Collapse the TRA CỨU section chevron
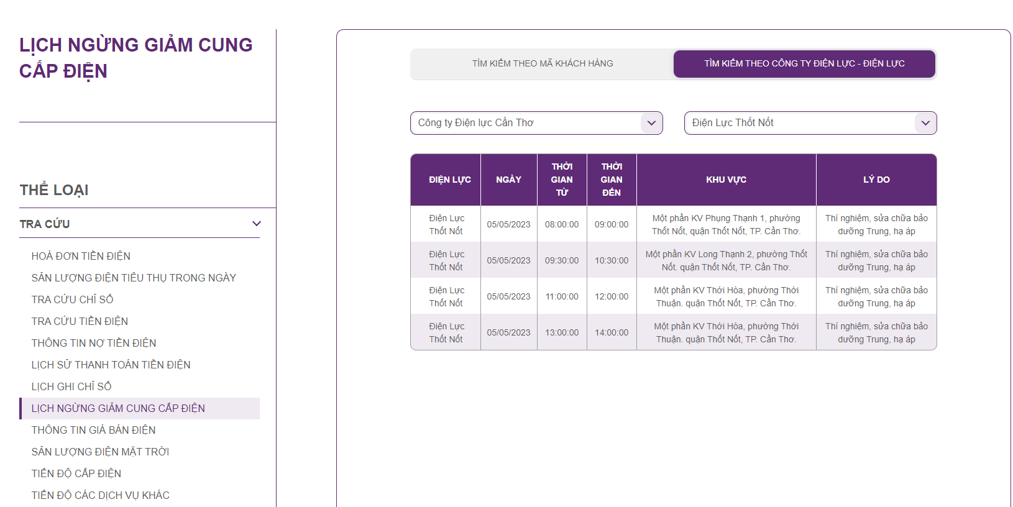Screen dimensions: 1013x507 coord(256,224)
